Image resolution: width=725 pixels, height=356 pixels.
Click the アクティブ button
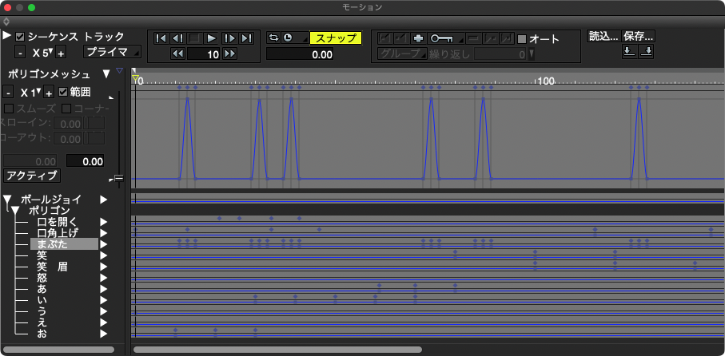click(x=31, y=176)
